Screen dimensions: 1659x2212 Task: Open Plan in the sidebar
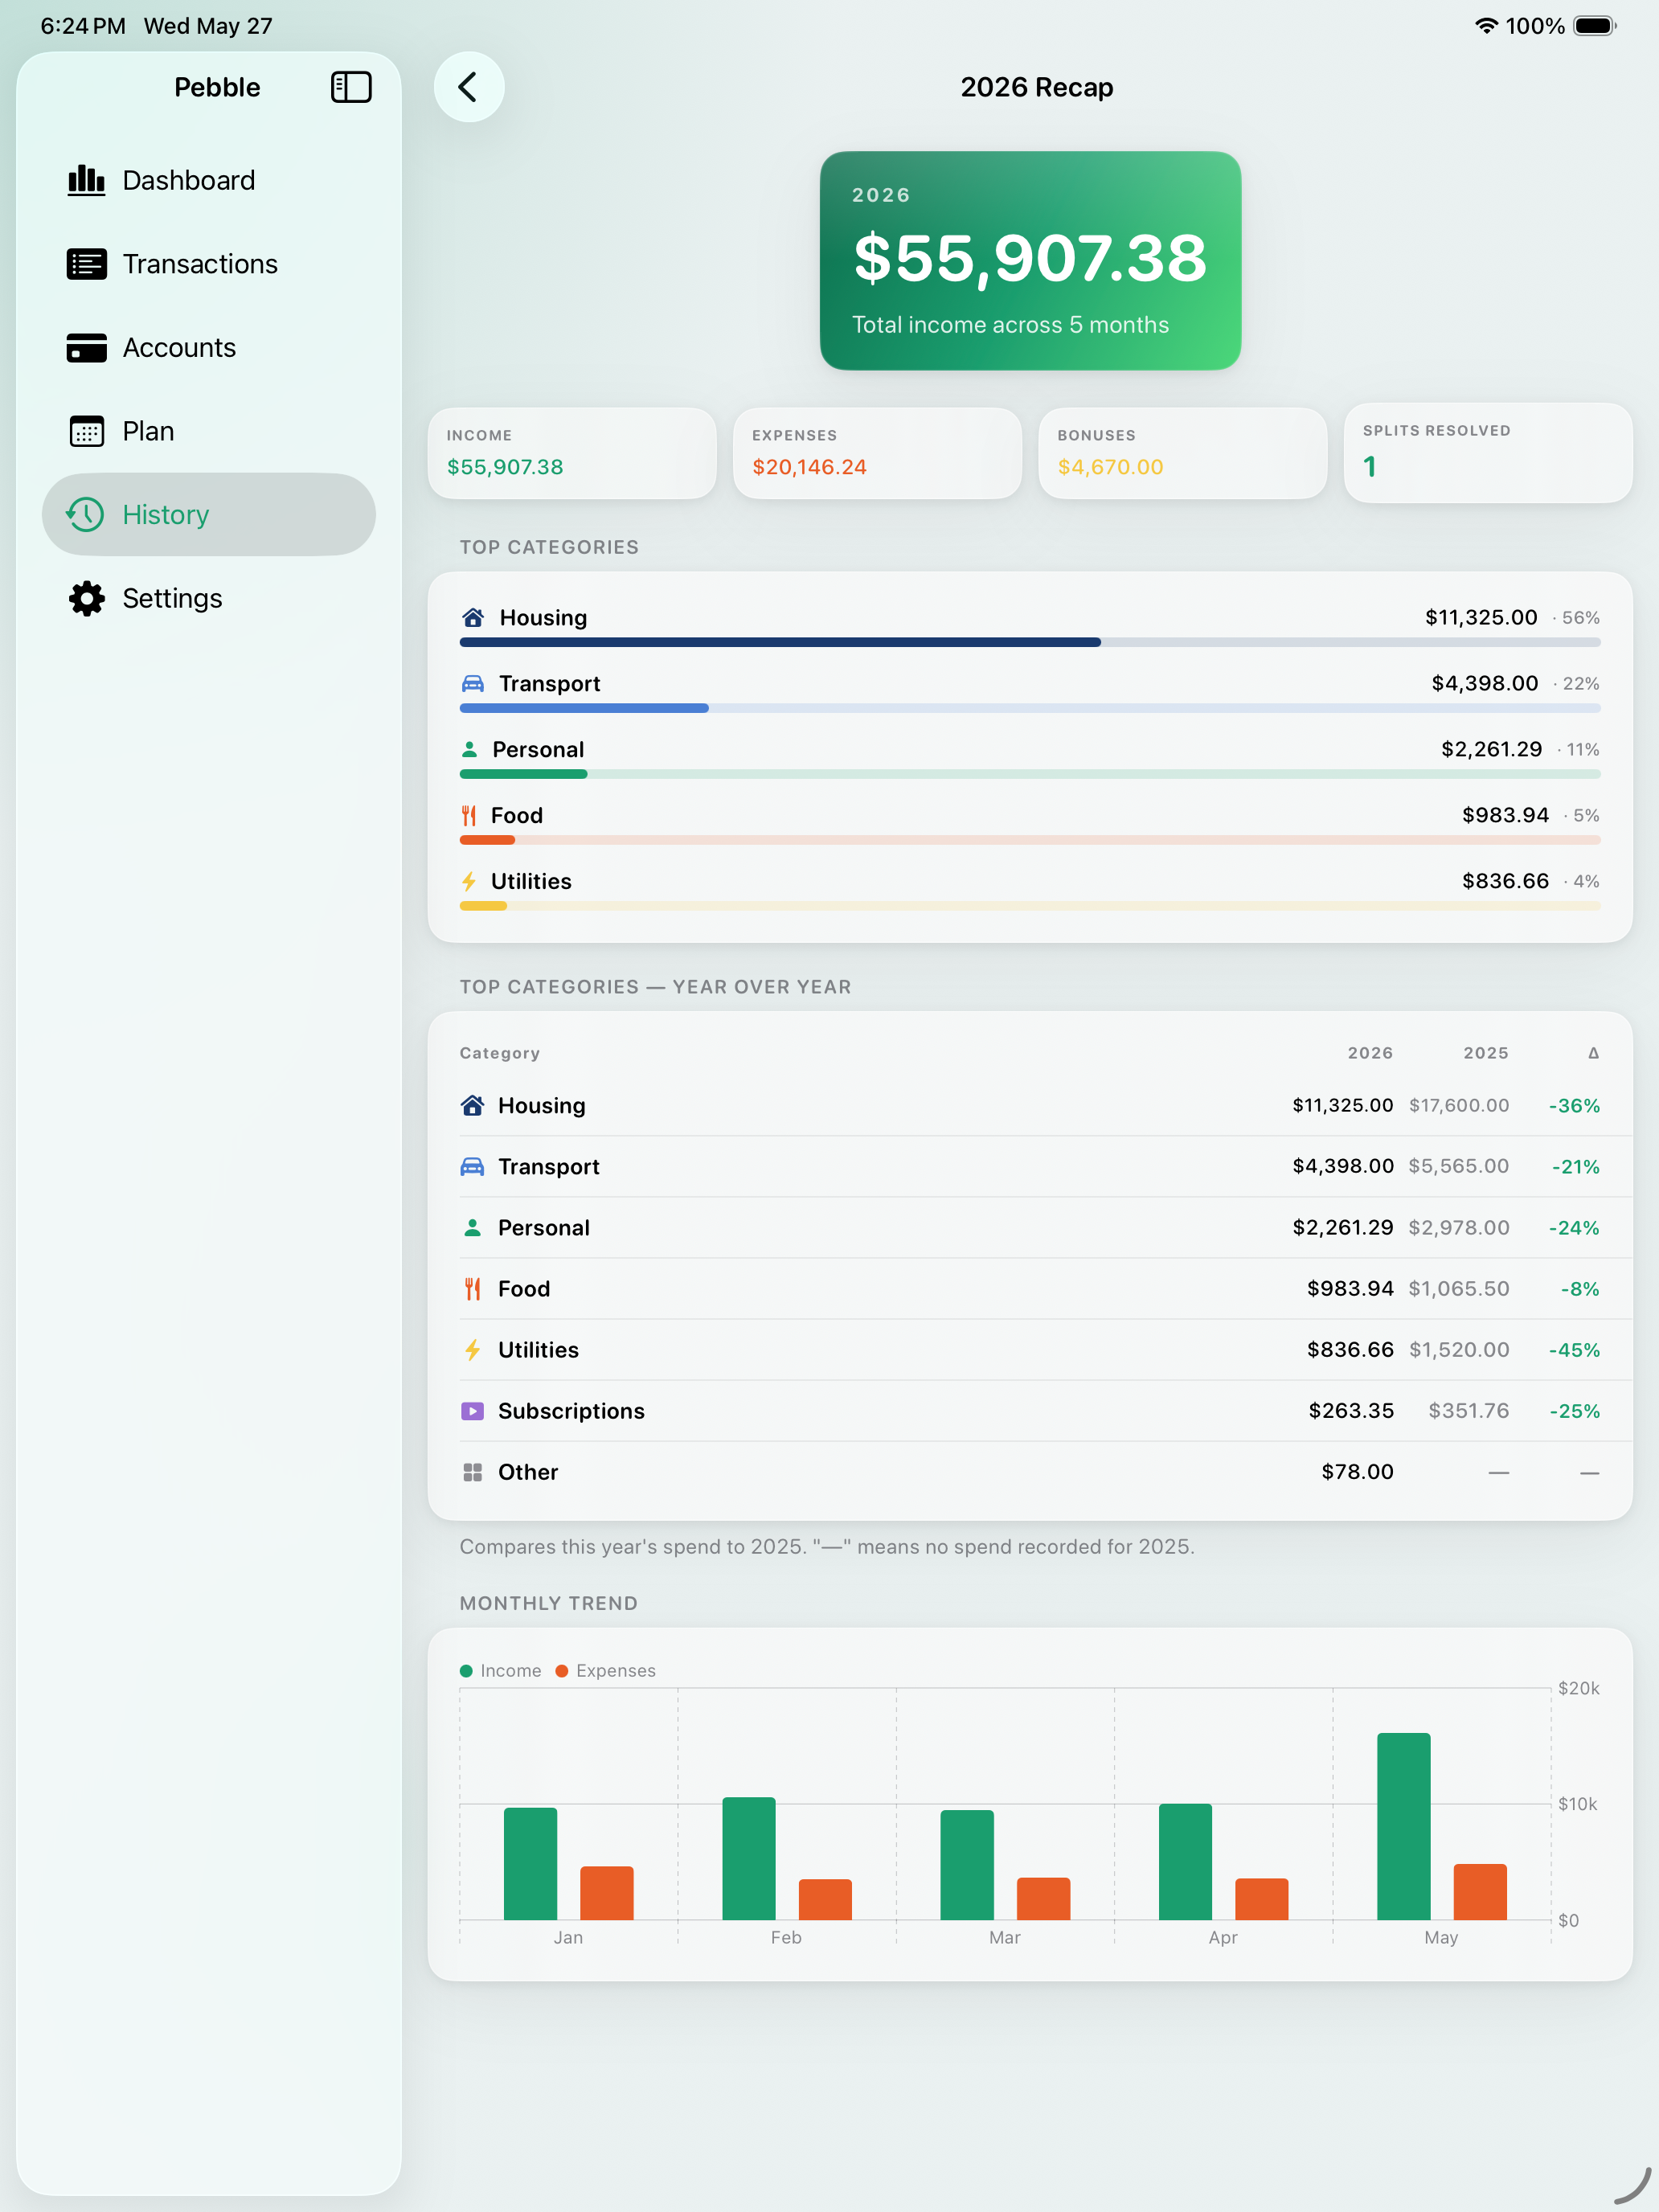(208, 431)
